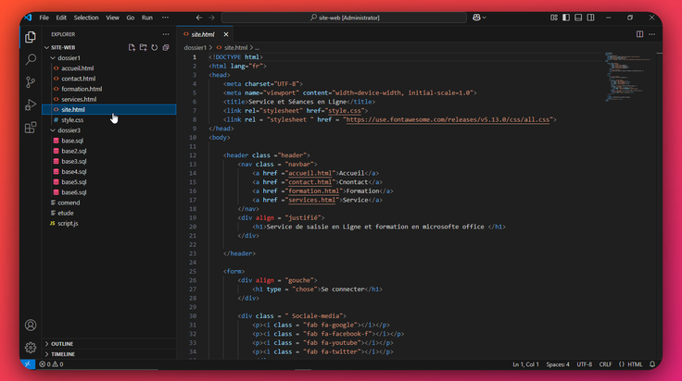Open the Run menu
This screenshot has height=381, width=682.
coord(147,18)
